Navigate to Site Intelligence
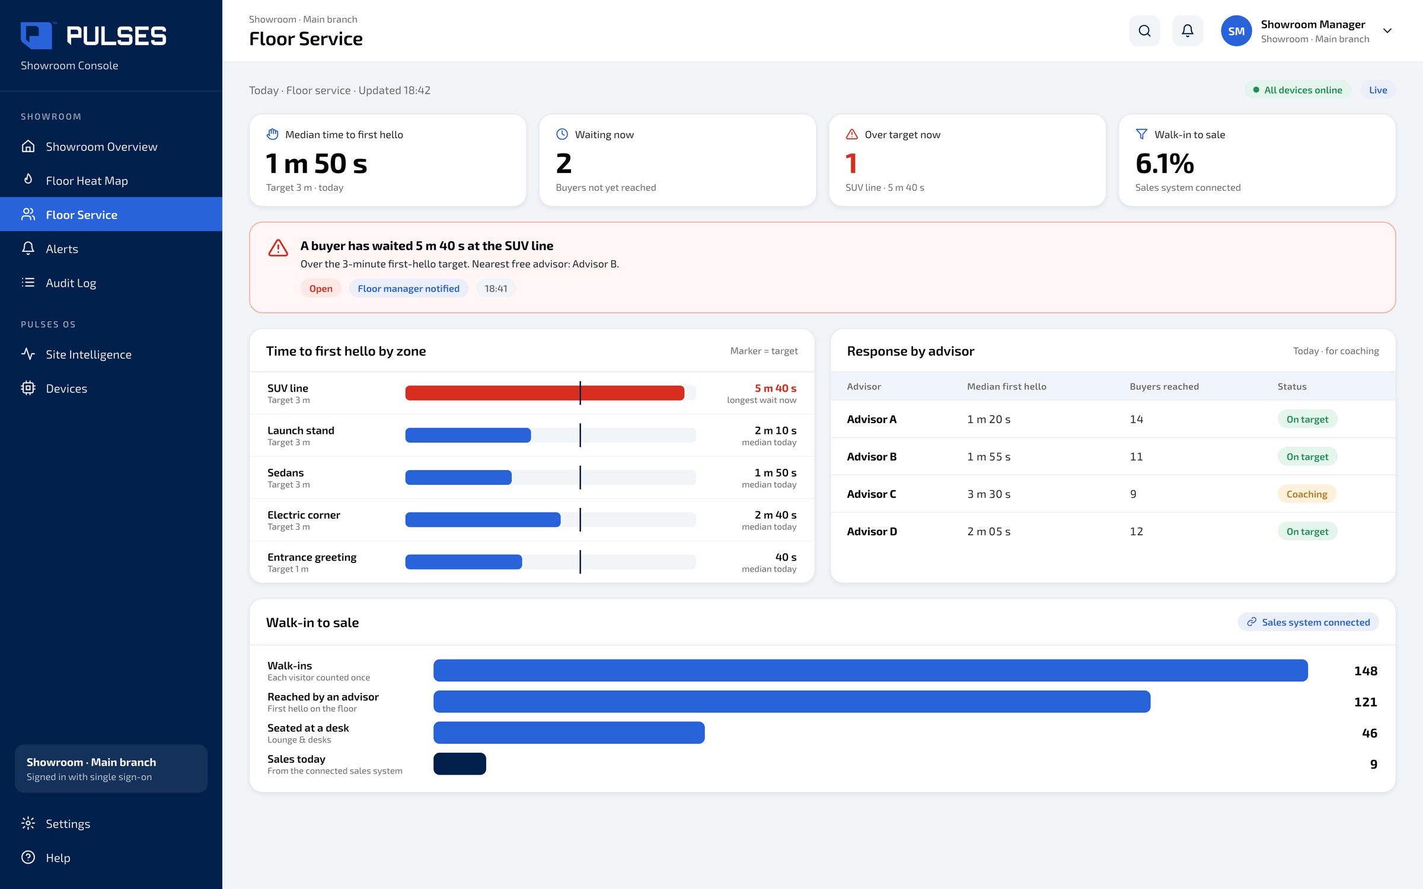Screen dimensions: 1423x889 pos(111,354)
